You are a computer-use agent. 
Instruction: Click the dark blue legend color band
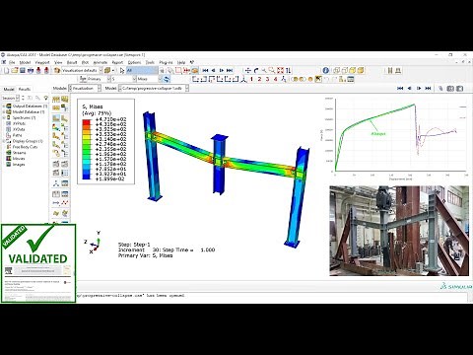86,177
